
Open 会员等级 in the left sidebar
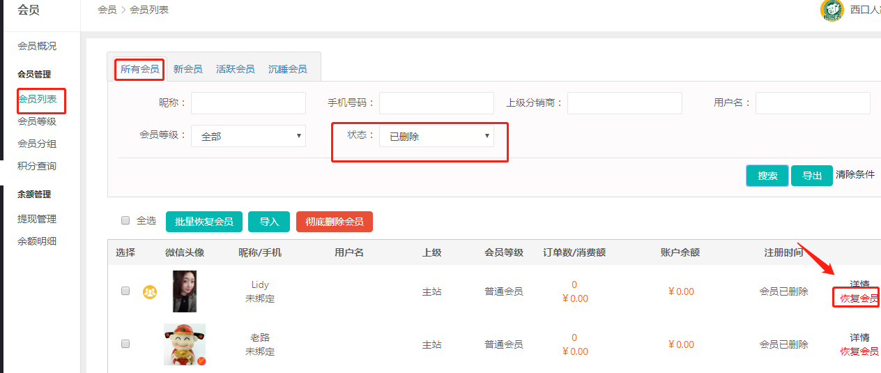coord(37,121)
